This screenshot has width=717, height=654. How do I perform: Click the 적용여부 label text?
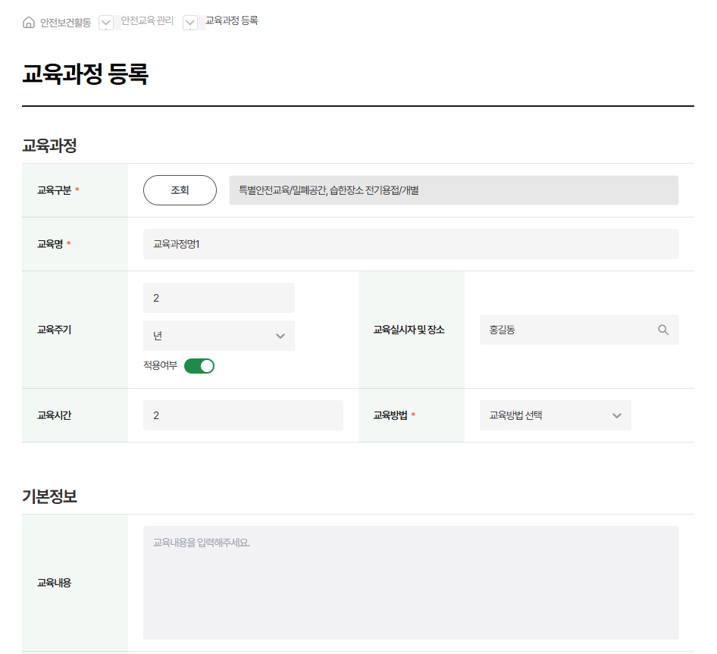point(160,366)
